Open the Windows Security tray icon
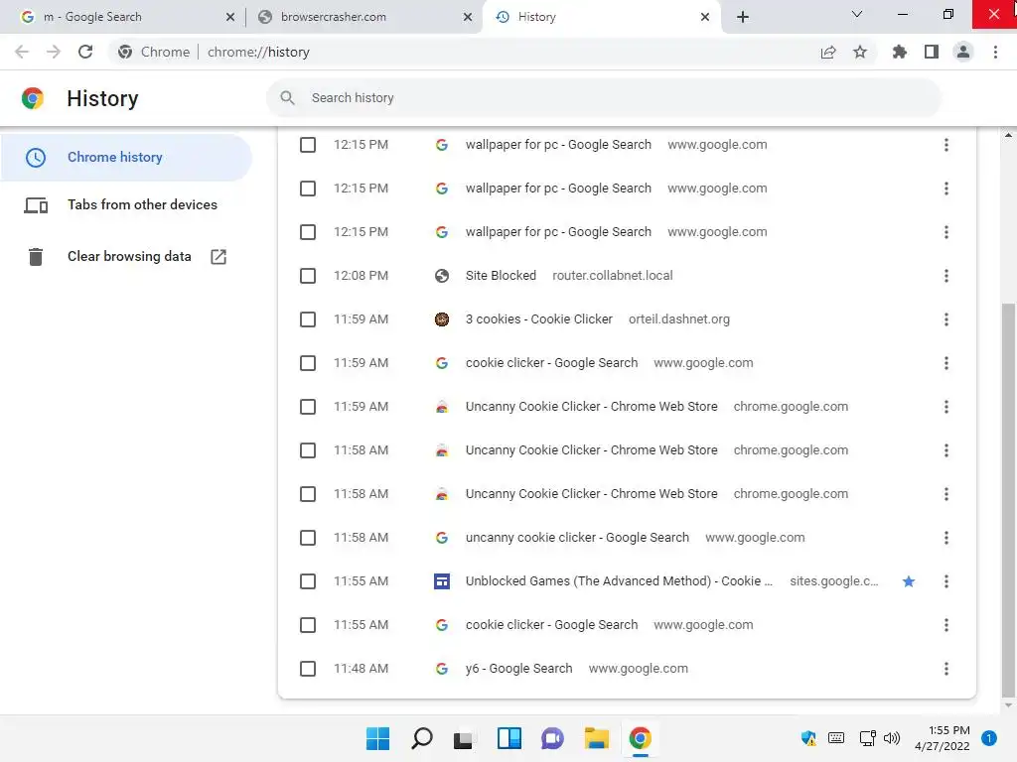Image resolution: width=1017 pixels, height=762 pixels. tap(808, 738)
